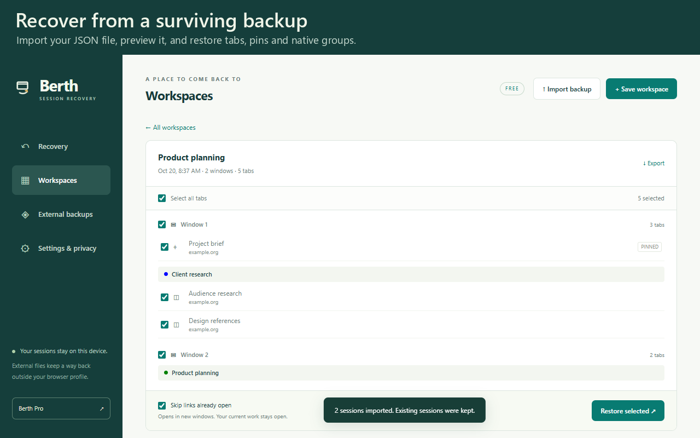The image size is (700, 438).
Task: Click the Recovery undo-arrow icon
Action: pyautogui.click(x=25, y=146)
